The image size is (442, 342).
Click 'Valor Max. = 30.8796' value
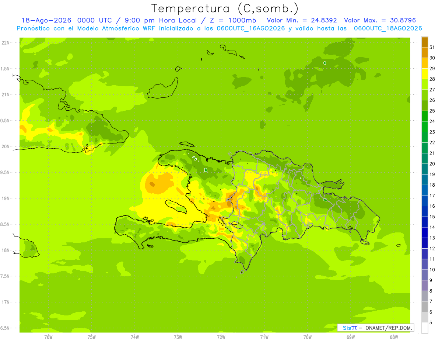point(380,20)
